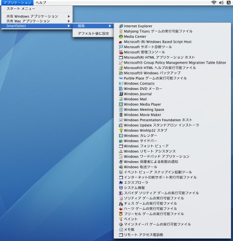Viewport: 233px width, 241px height.
Task: Click the Windows Contacts icon
Action: click(121, 83)
